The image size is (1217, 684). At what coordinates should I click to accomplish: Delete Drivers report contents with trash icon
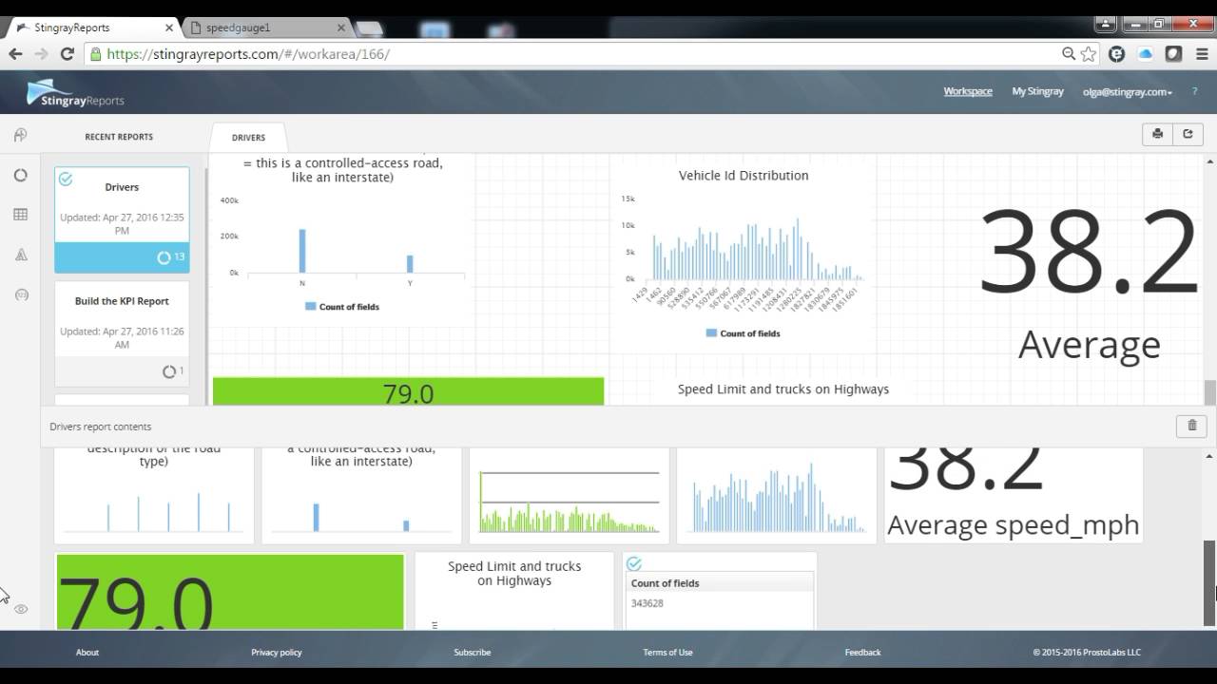click(1191, 426)
